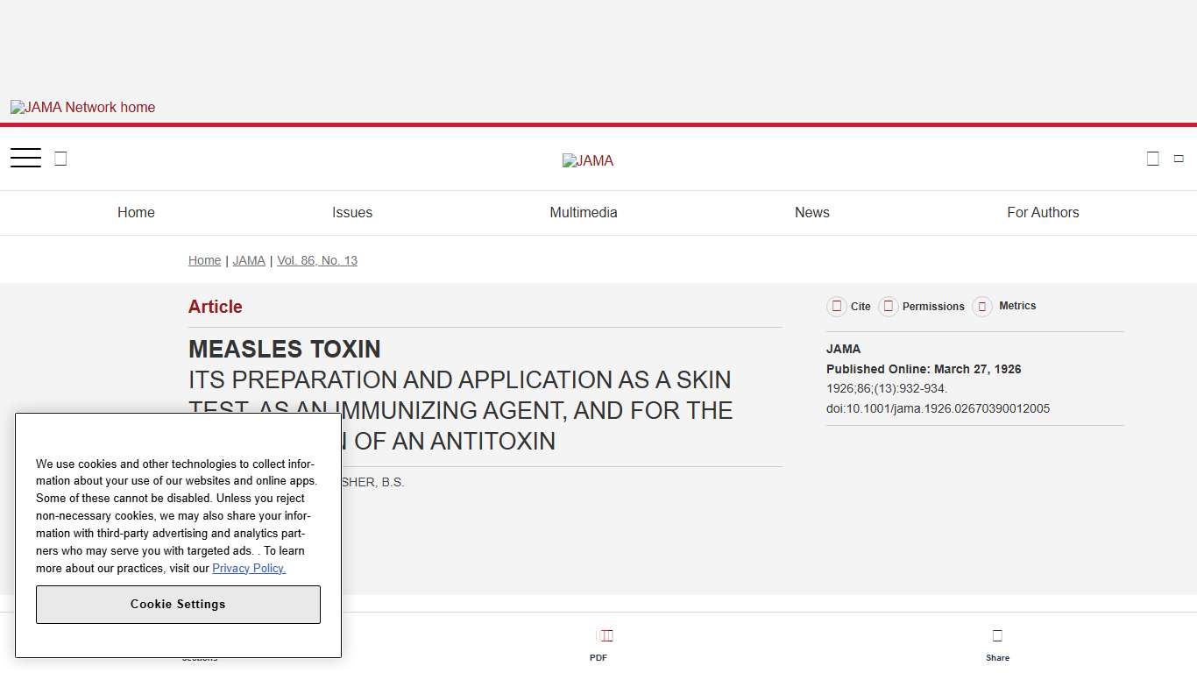Image resolution: width=1197 pixels, height=673 pixels.
Task: Click the Share icon in bottom bar
Action: pyautogui.click(x=997, y=636)
